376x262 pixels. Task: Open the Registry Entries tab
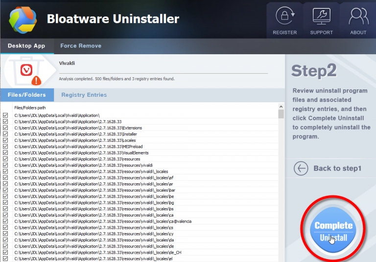click(x=84, y=95)
